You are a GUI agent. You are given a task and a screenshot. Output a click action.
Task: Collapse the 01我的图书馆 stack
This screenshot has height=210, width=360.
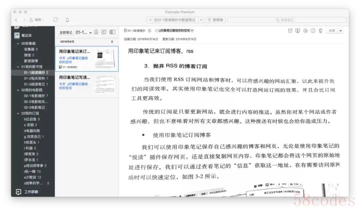18,67
